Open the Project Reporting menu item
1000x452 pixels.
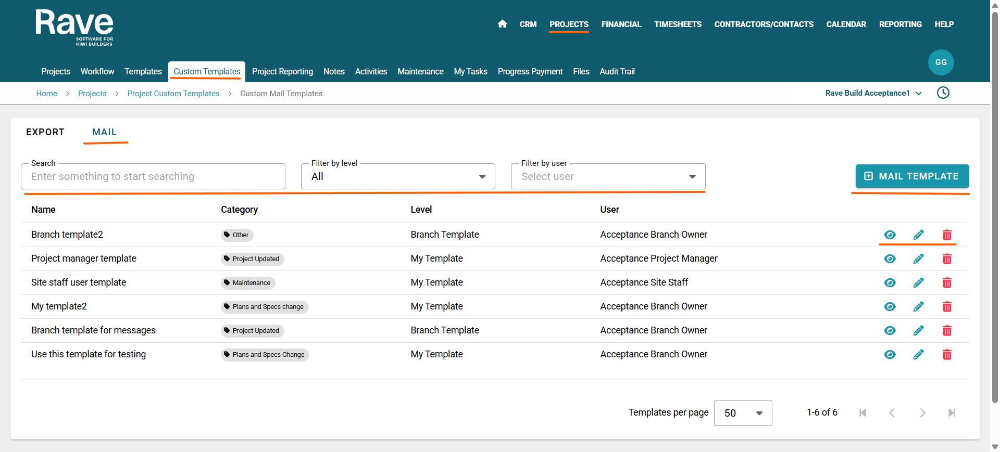pyautogui.click(x=282, y=72)
